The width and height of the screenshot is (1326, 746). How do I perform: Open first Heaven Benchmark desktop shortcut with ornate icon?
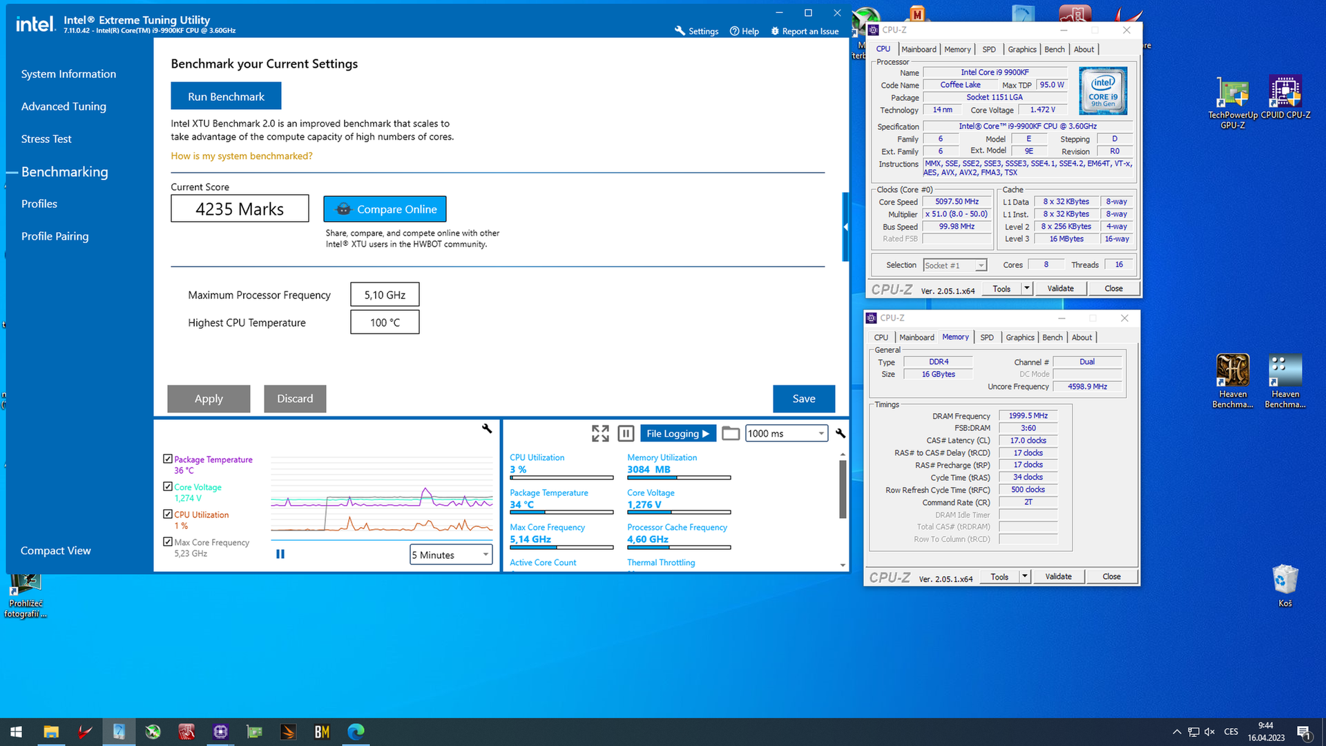point(1233,381)
